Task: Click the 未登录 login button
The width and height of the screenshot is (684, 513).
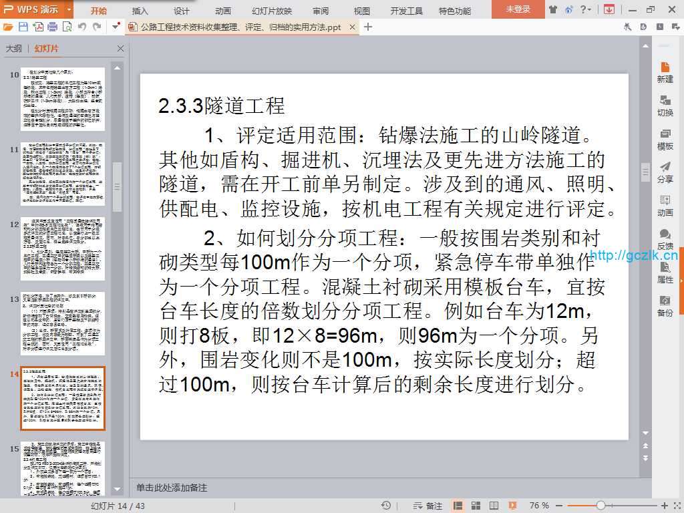Action: coord(518,10)
